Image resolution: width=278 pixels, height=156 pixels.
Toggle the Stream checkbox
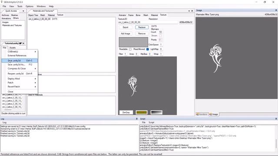[160, 36]
